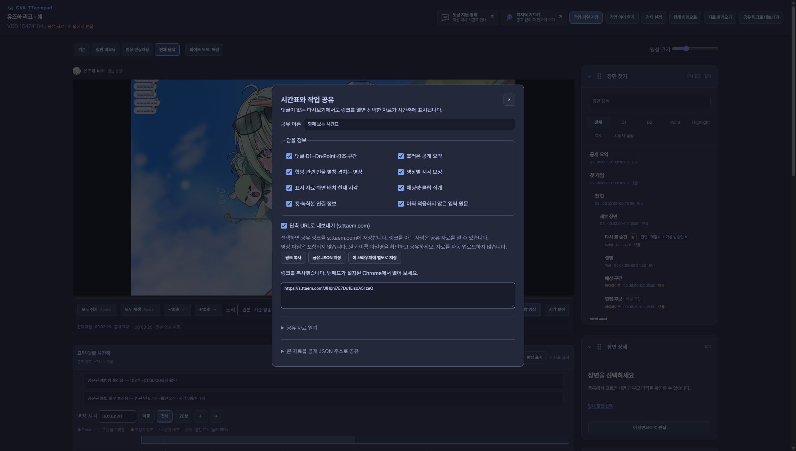Image resolution: width=796 pixels, height=451 pixels.
Task: Click 작업 파일 저장 button
Action: tap(586, 17)
